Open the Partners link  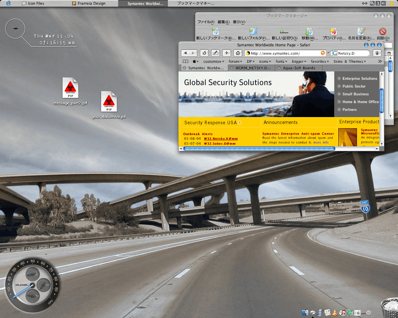[349, 110]
